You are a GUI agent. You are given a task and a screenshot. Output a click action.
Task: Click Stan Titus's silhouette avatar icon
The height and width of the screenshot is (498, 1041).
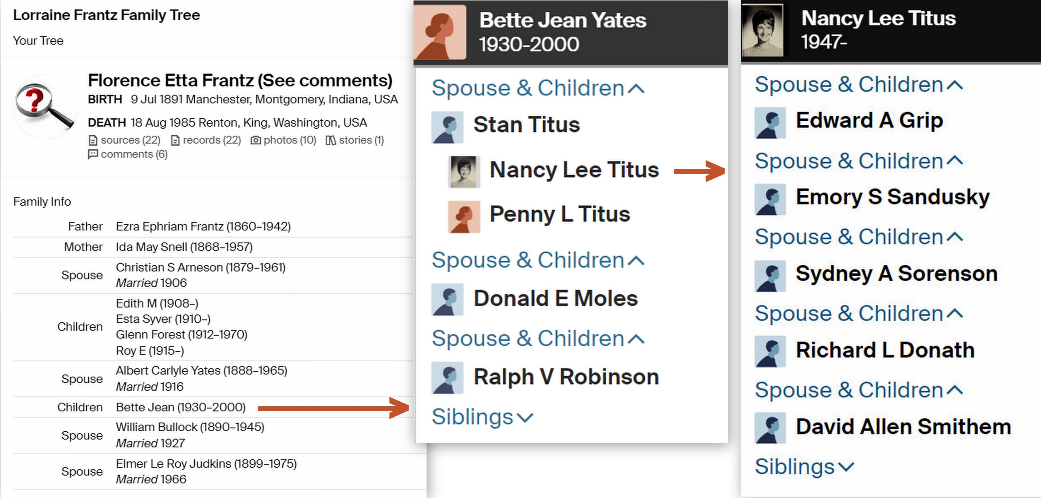[447, 127]
